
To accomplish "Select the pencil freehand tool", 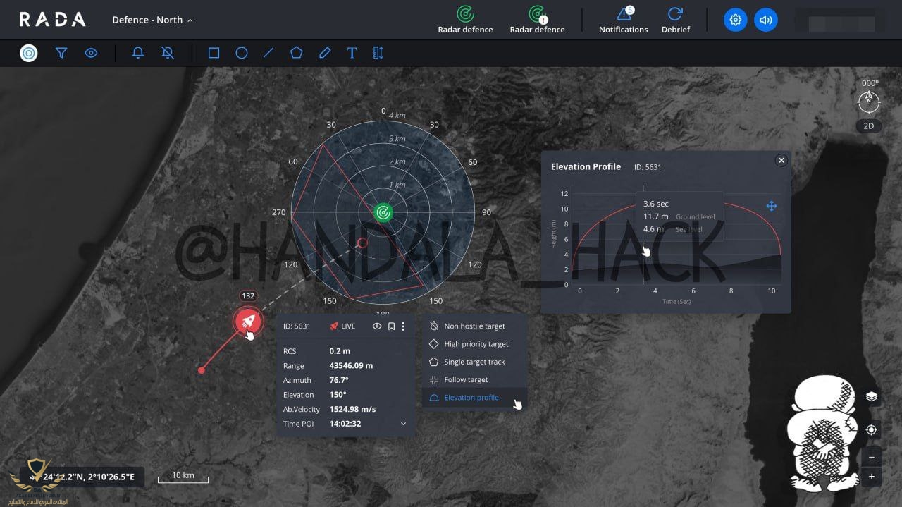I will (325, 53).
